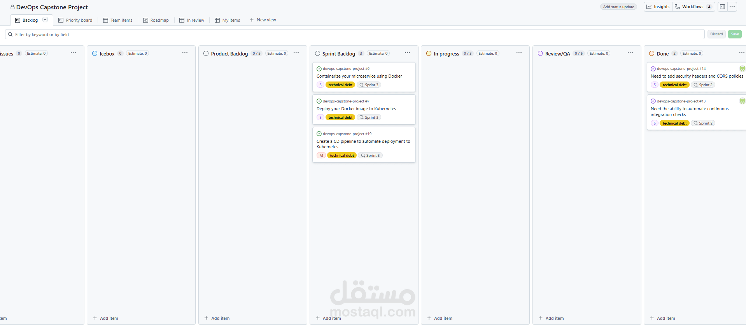Click the S size badge on card #6
The width and height of the screenshot is (746, 326).
click(320, 85)
